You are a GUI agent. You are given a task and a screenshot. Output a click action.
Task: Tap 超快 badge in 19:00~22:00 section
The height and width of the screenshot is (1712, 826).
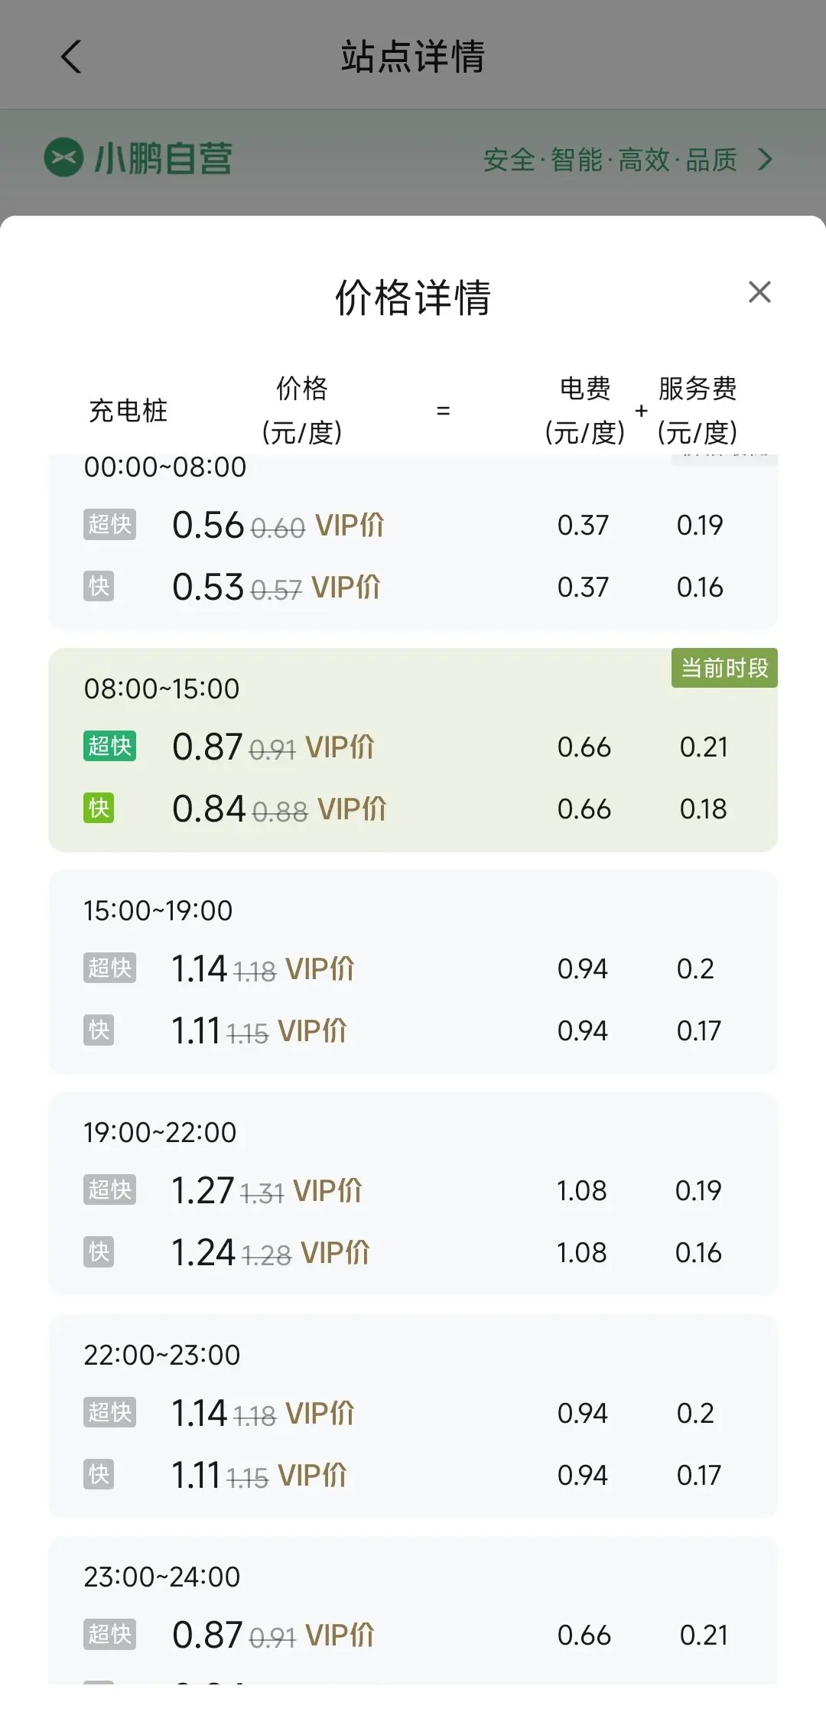tap(109, 1190)
